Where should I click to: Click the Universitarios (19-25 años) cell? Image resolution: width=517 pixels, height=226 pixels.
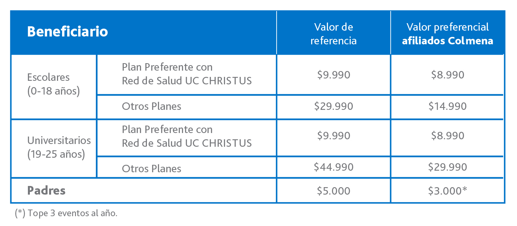(59, 148)
